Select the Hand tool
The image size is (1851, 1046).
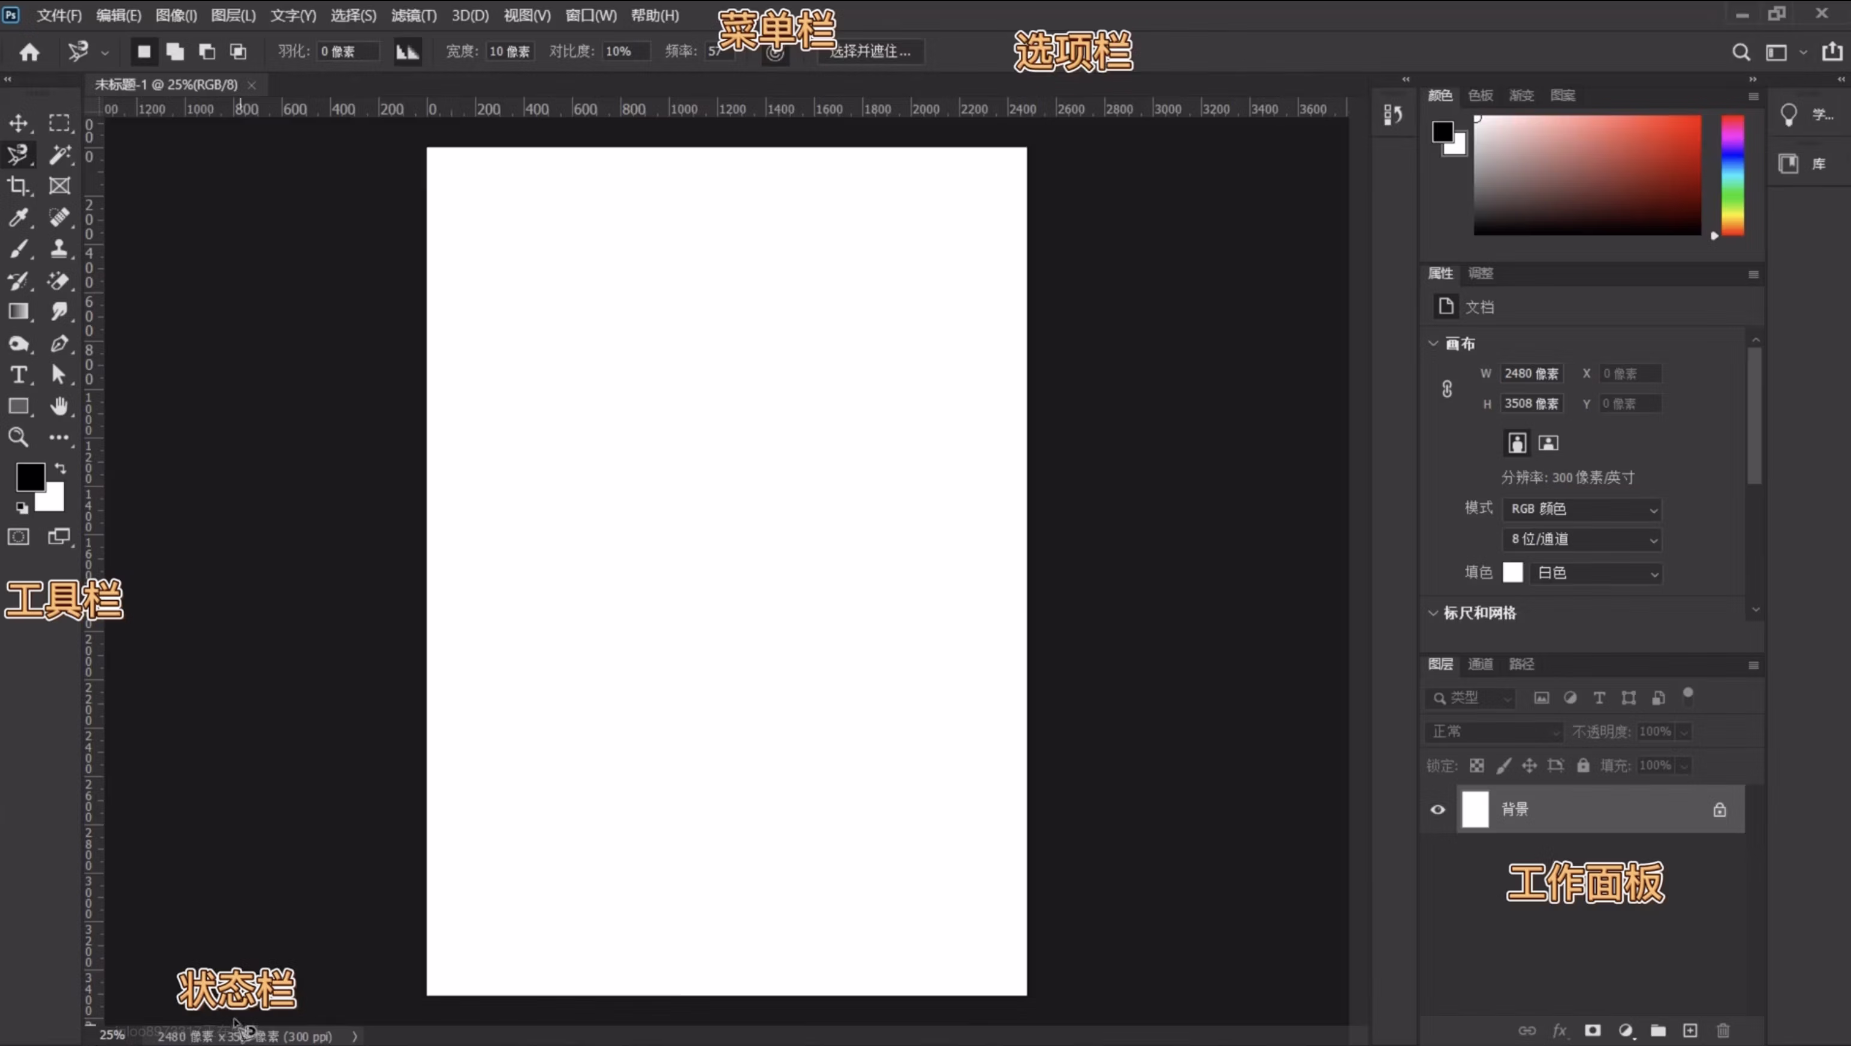click(x=60, y=406)
